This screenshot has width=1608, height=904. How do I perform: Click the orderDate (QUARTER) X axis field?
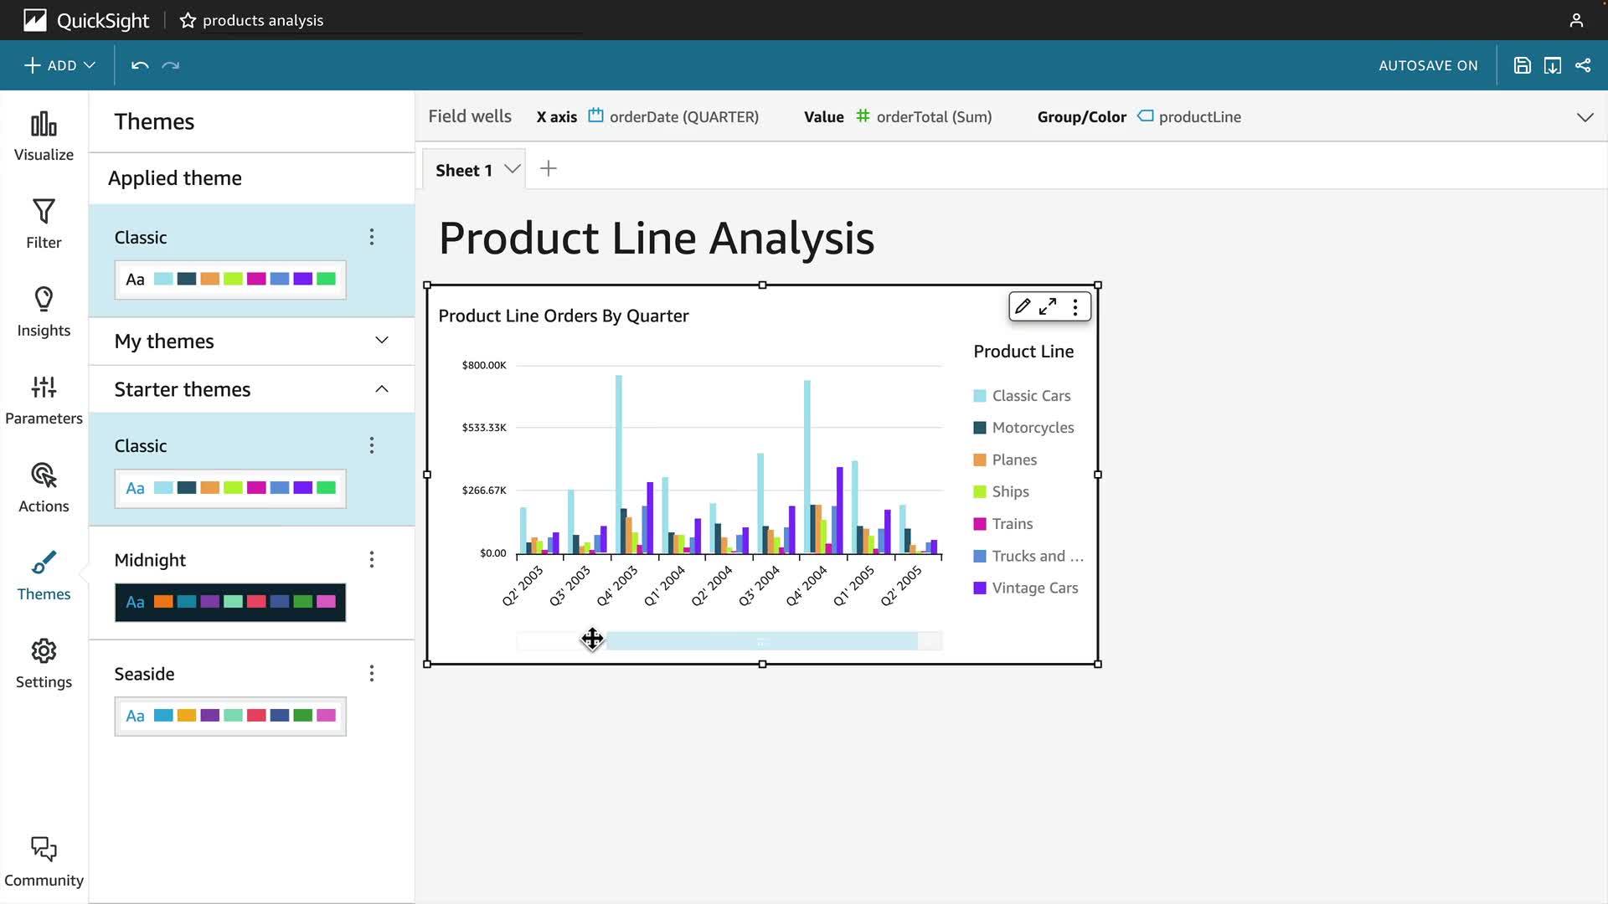pyautogui.click(x=683, y=117)
